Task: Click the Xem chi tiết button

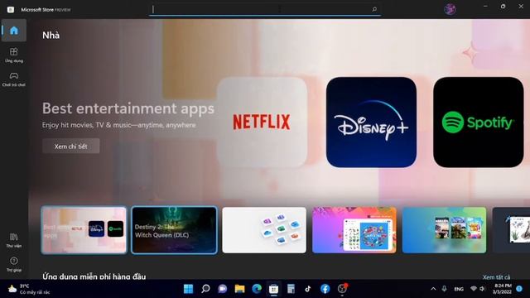Action: coord(71,146)
